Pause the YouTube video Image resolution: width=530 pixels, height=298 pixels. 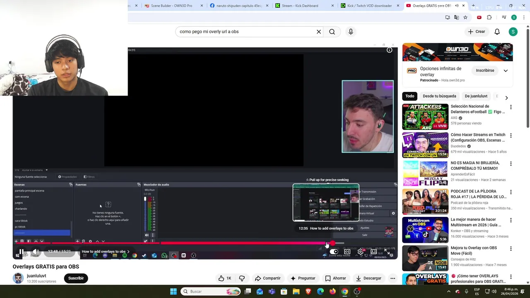(21, 251)
